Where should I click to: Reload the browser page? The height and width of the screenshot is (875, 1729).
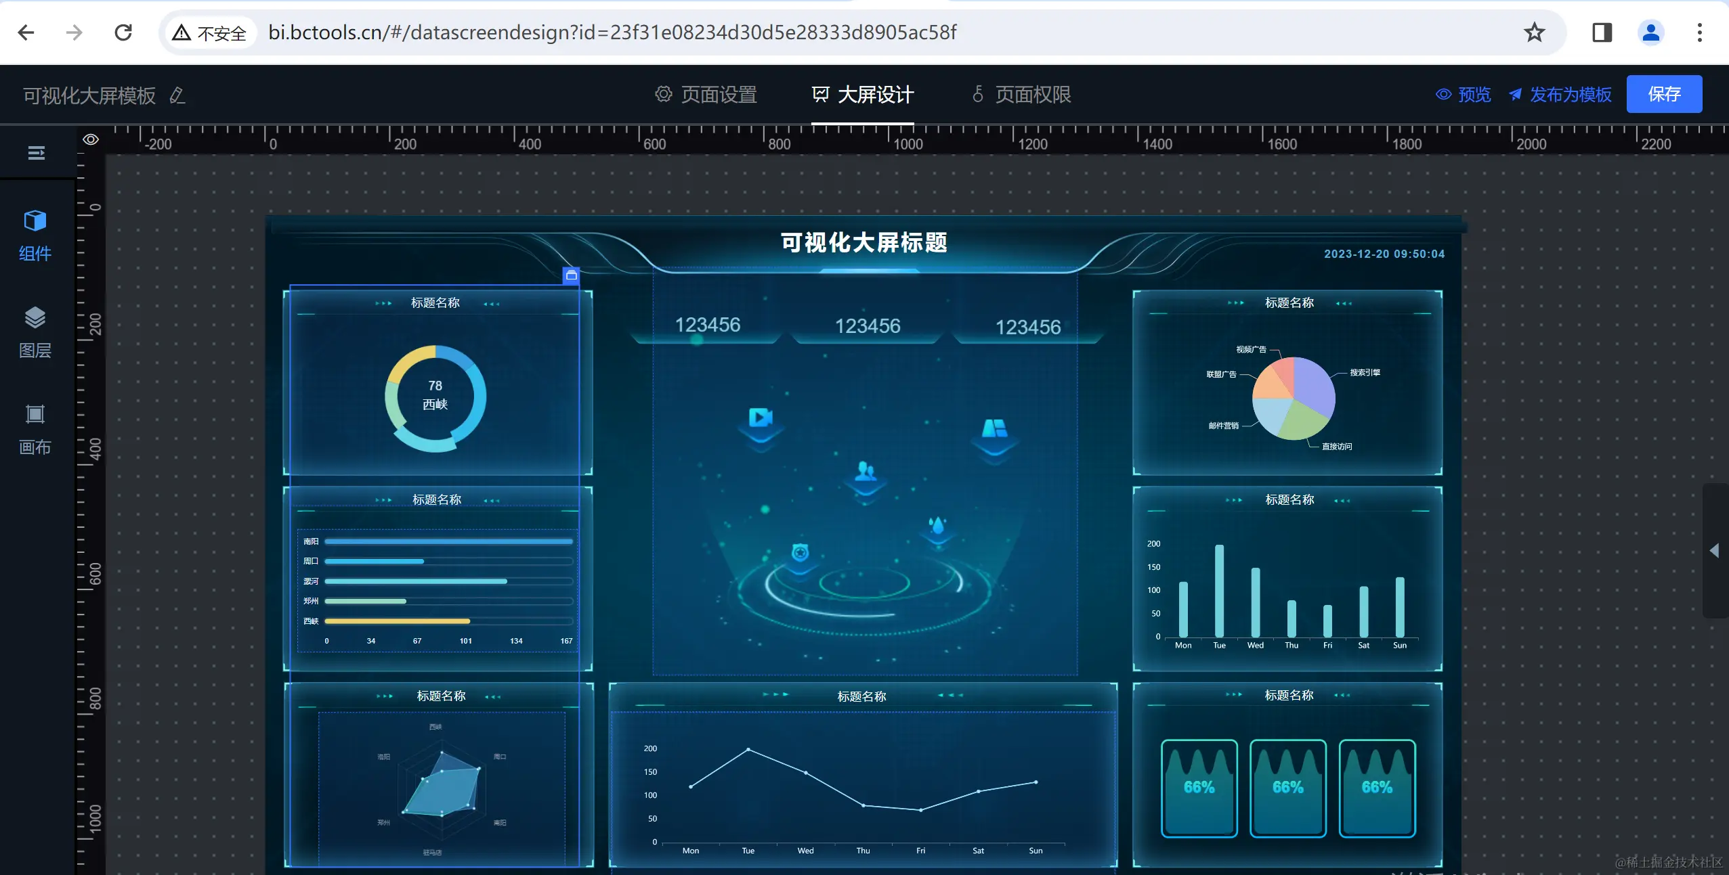coord(123,32)
